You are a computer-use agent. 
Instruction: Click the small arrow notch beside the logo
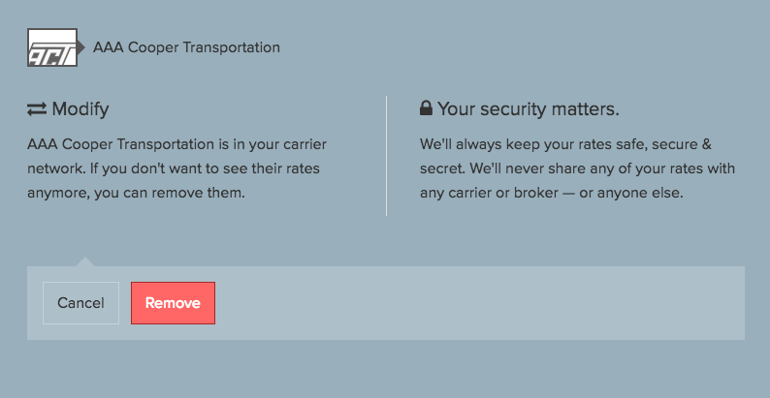click(x=81, y=47)
